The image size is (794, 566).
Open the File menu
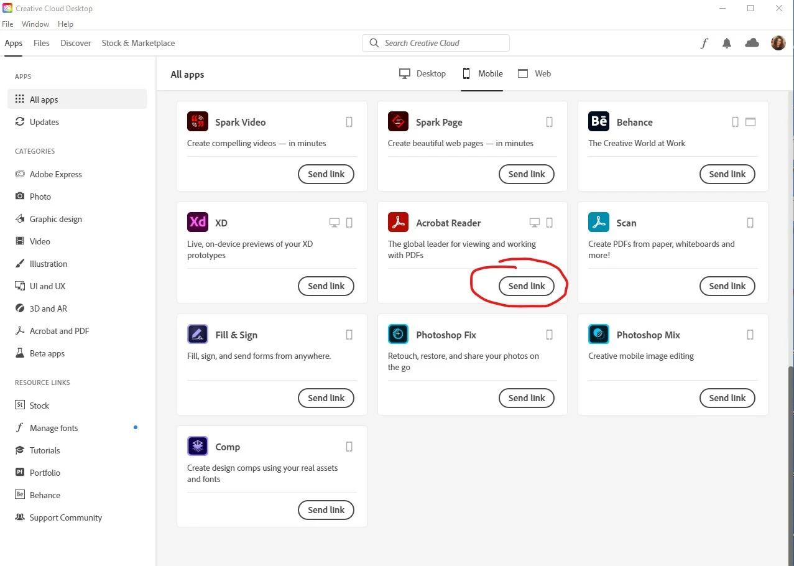pos(7,24)
